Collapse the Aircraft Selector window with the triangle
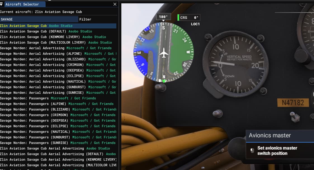 2,4
